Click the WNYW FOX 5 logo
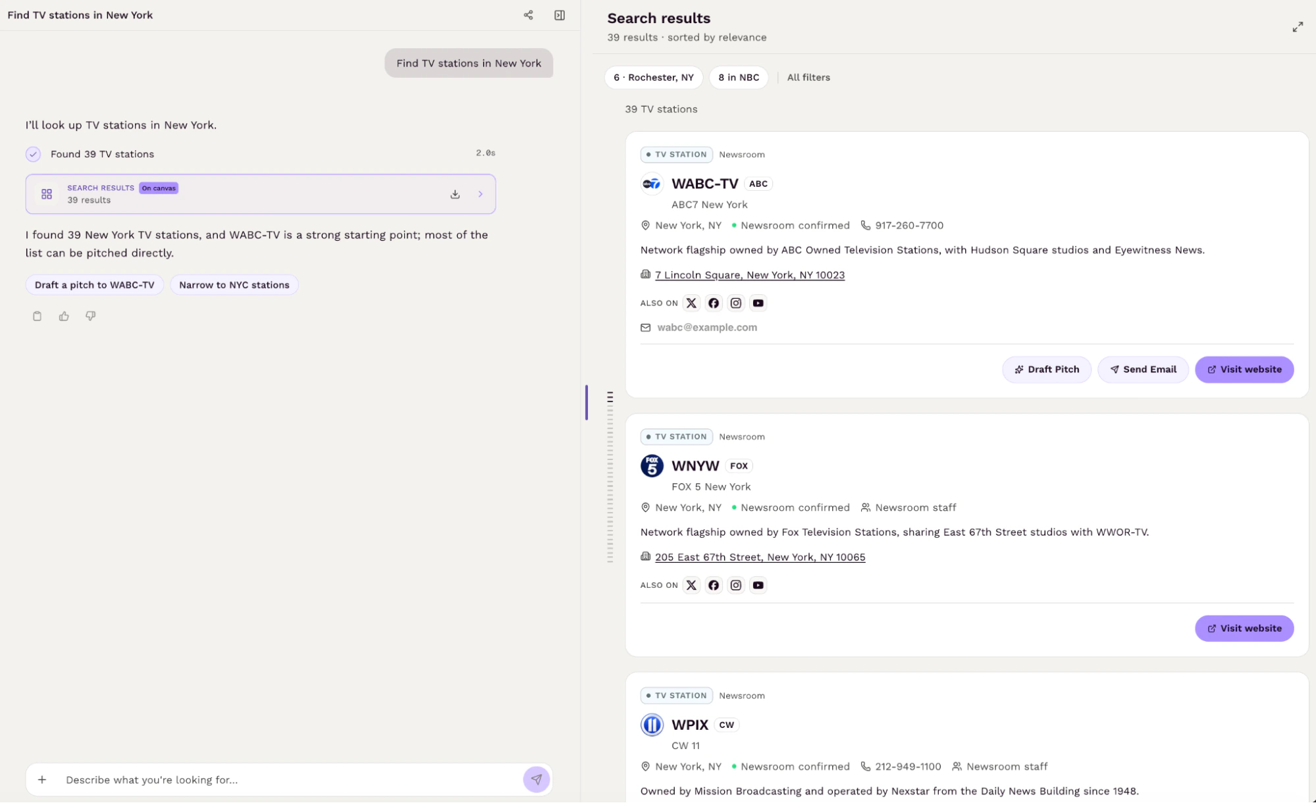 [x=652, y=466]
